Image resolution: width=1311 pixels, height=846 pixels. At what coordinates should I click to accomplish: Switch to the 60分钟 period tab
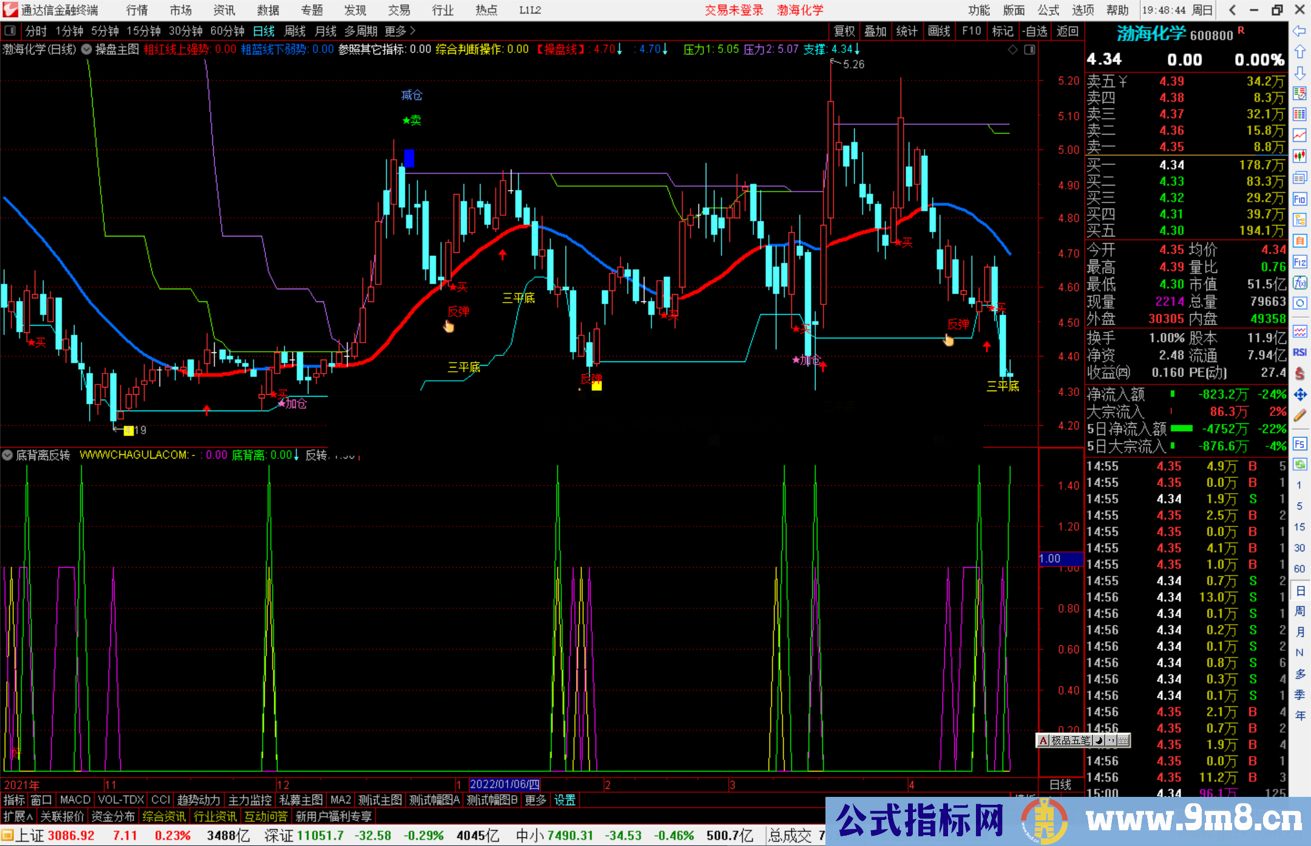pos(227,31)
